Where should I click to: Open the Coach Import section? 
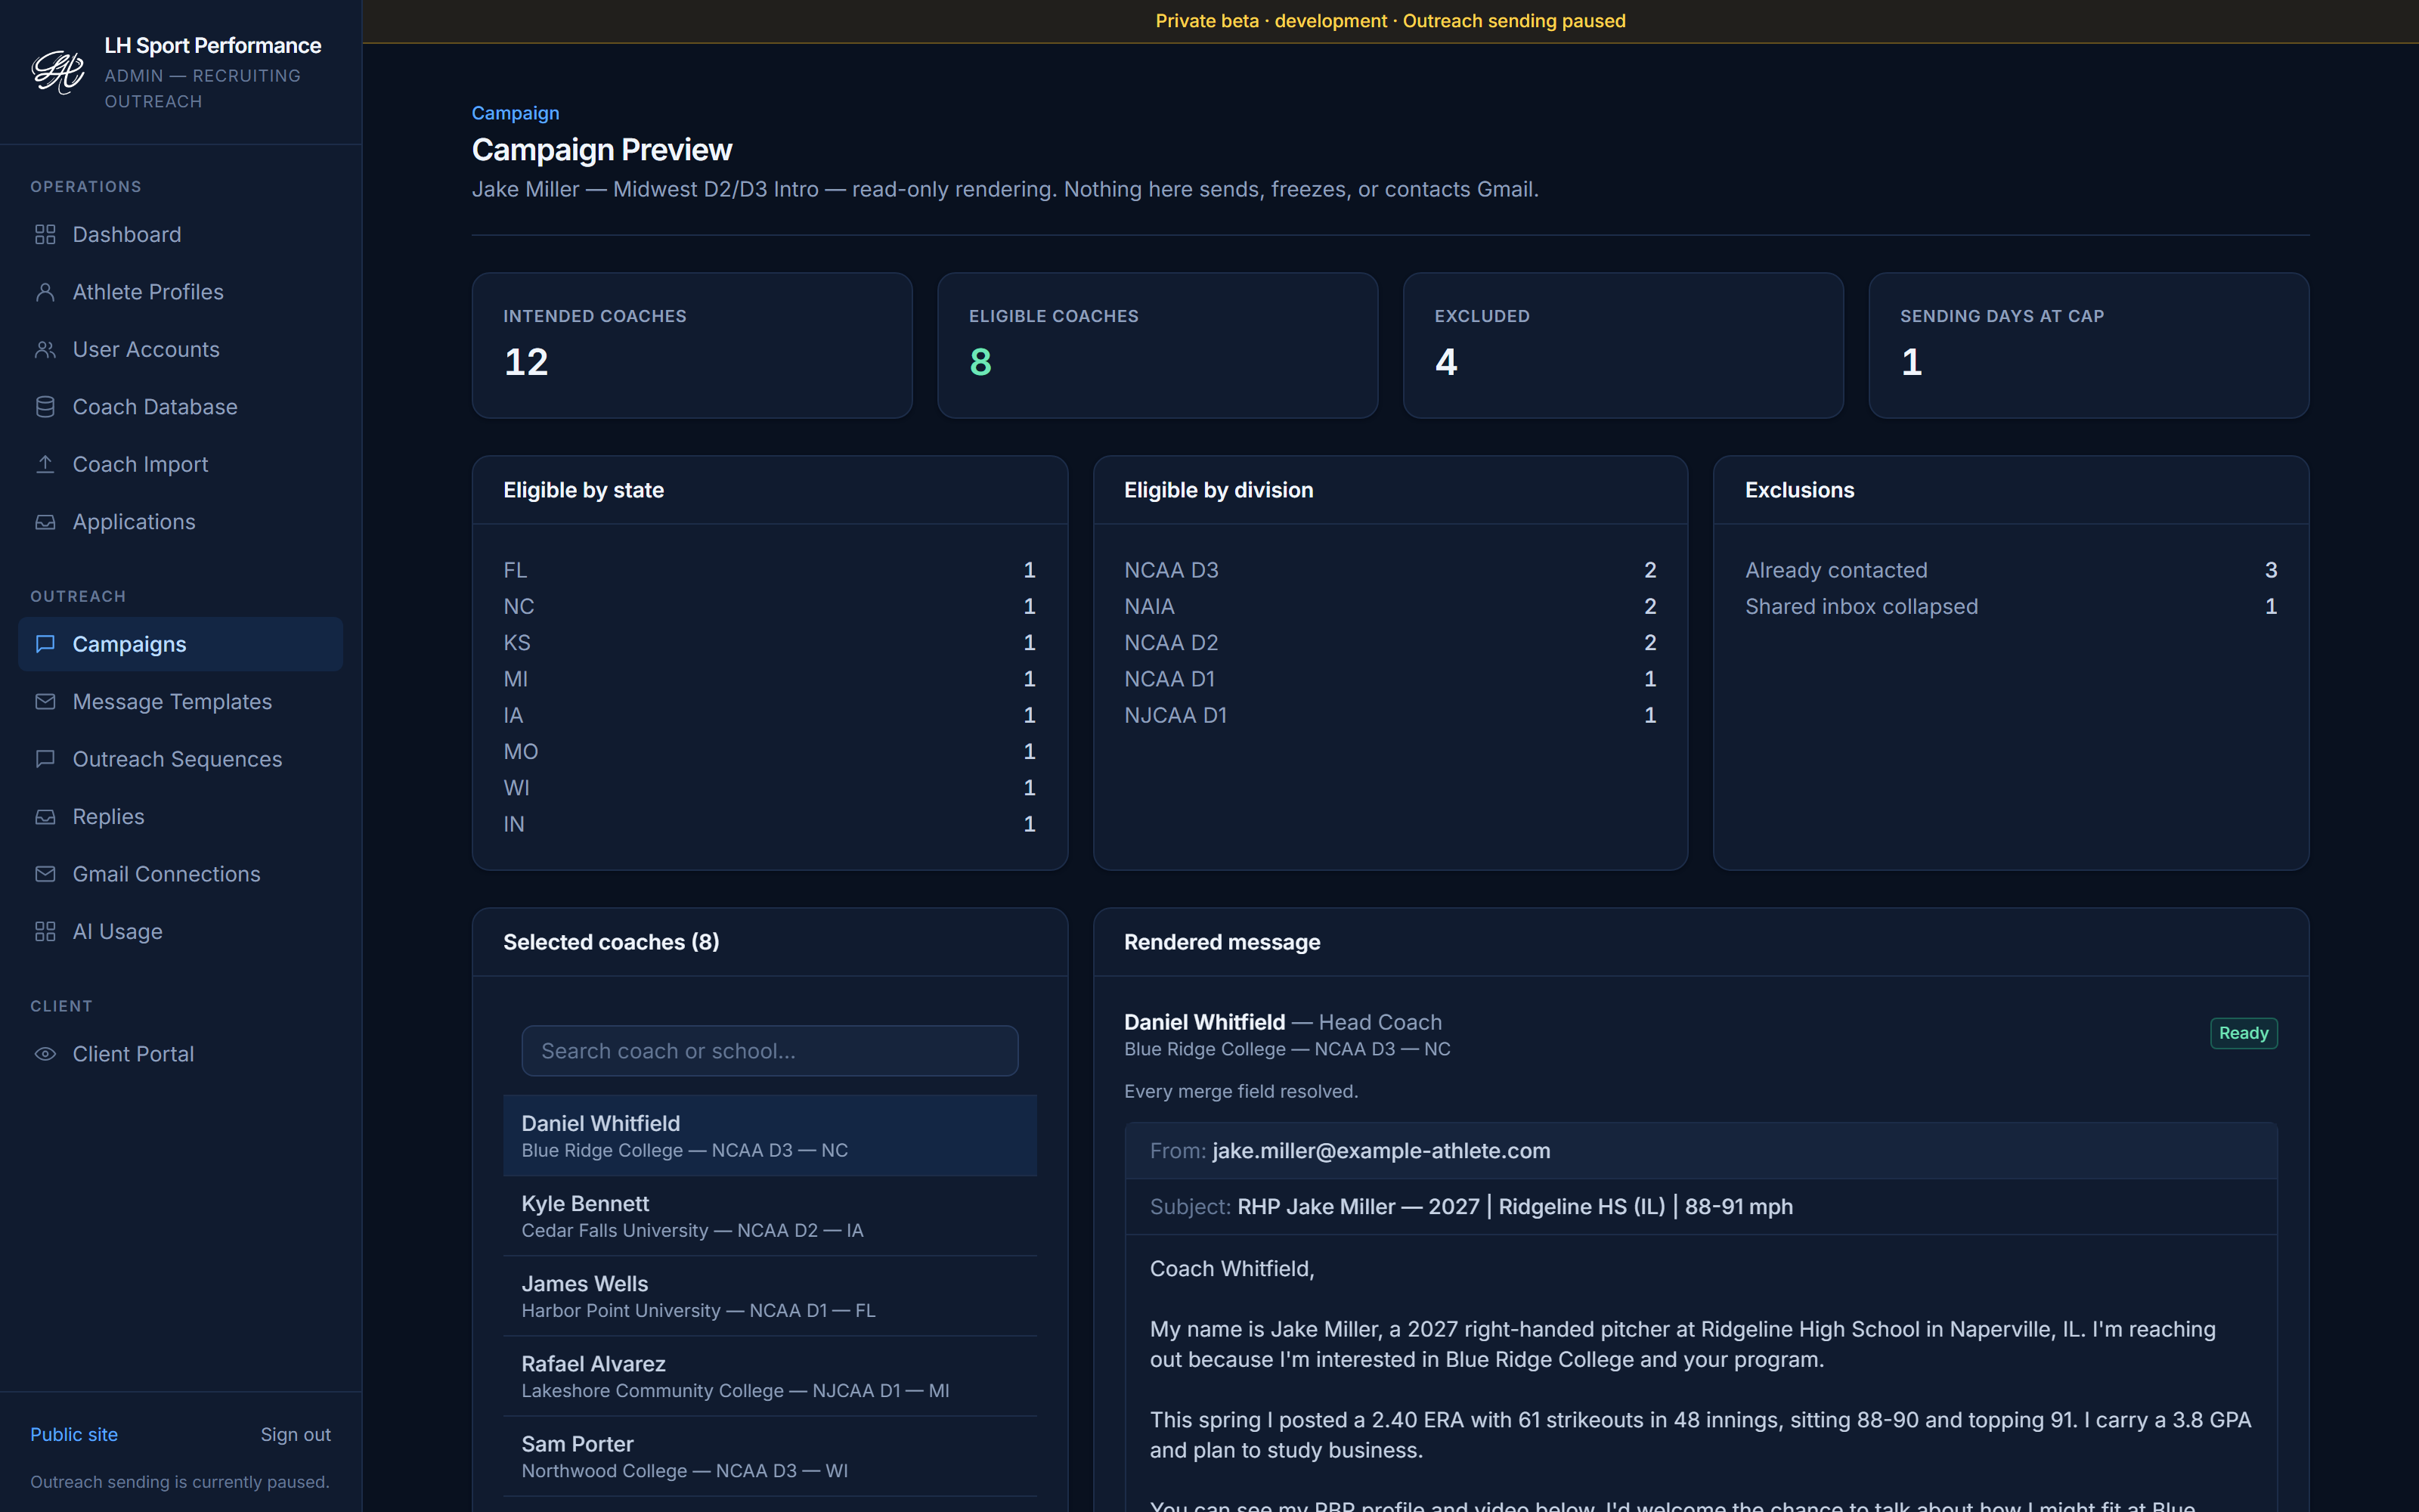click(181, 464)
